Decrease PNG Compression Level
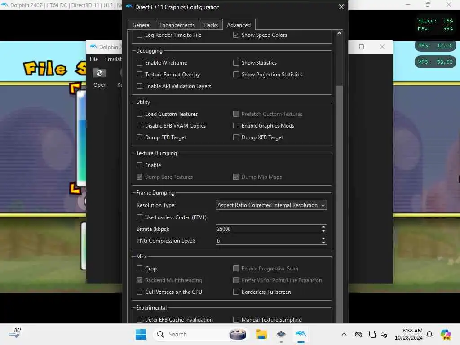The image size is (460, 345). (x=323, y=243)
